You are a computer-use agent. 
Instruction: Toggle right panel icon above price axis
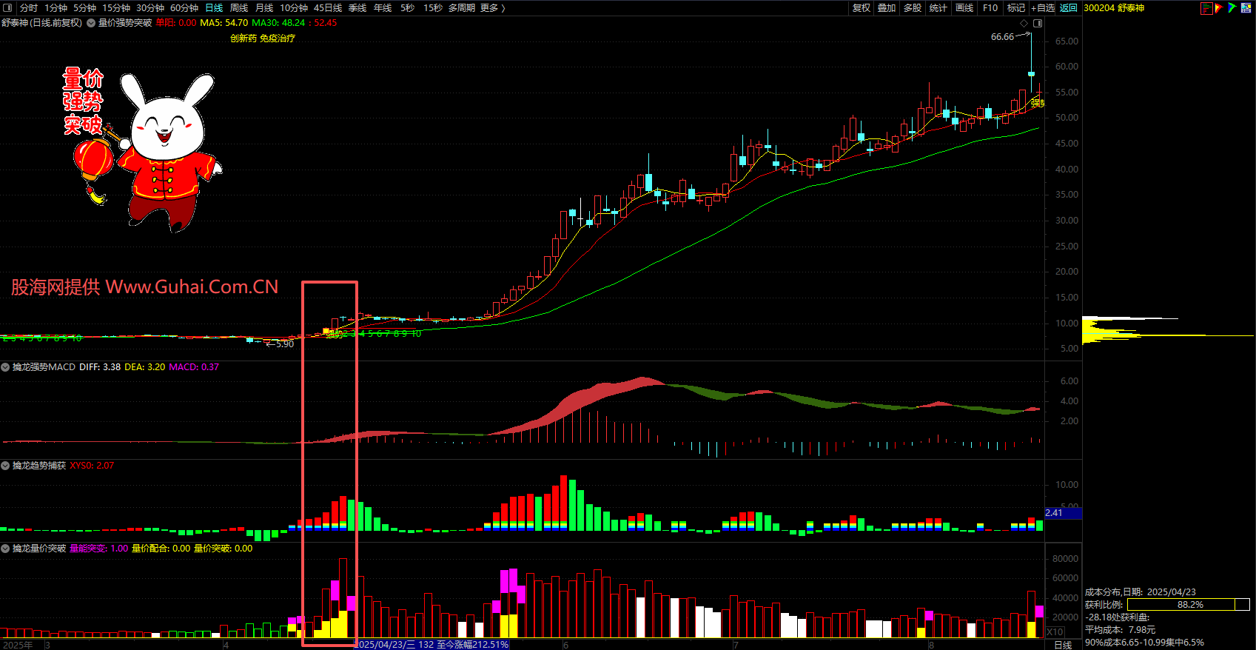tap(1038, 23)
